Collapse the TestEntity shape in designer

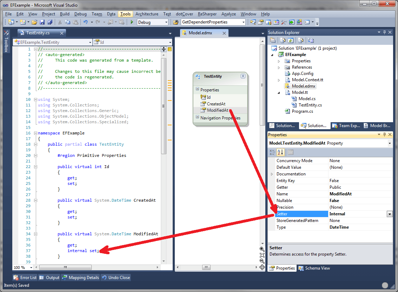coord(243,76)
